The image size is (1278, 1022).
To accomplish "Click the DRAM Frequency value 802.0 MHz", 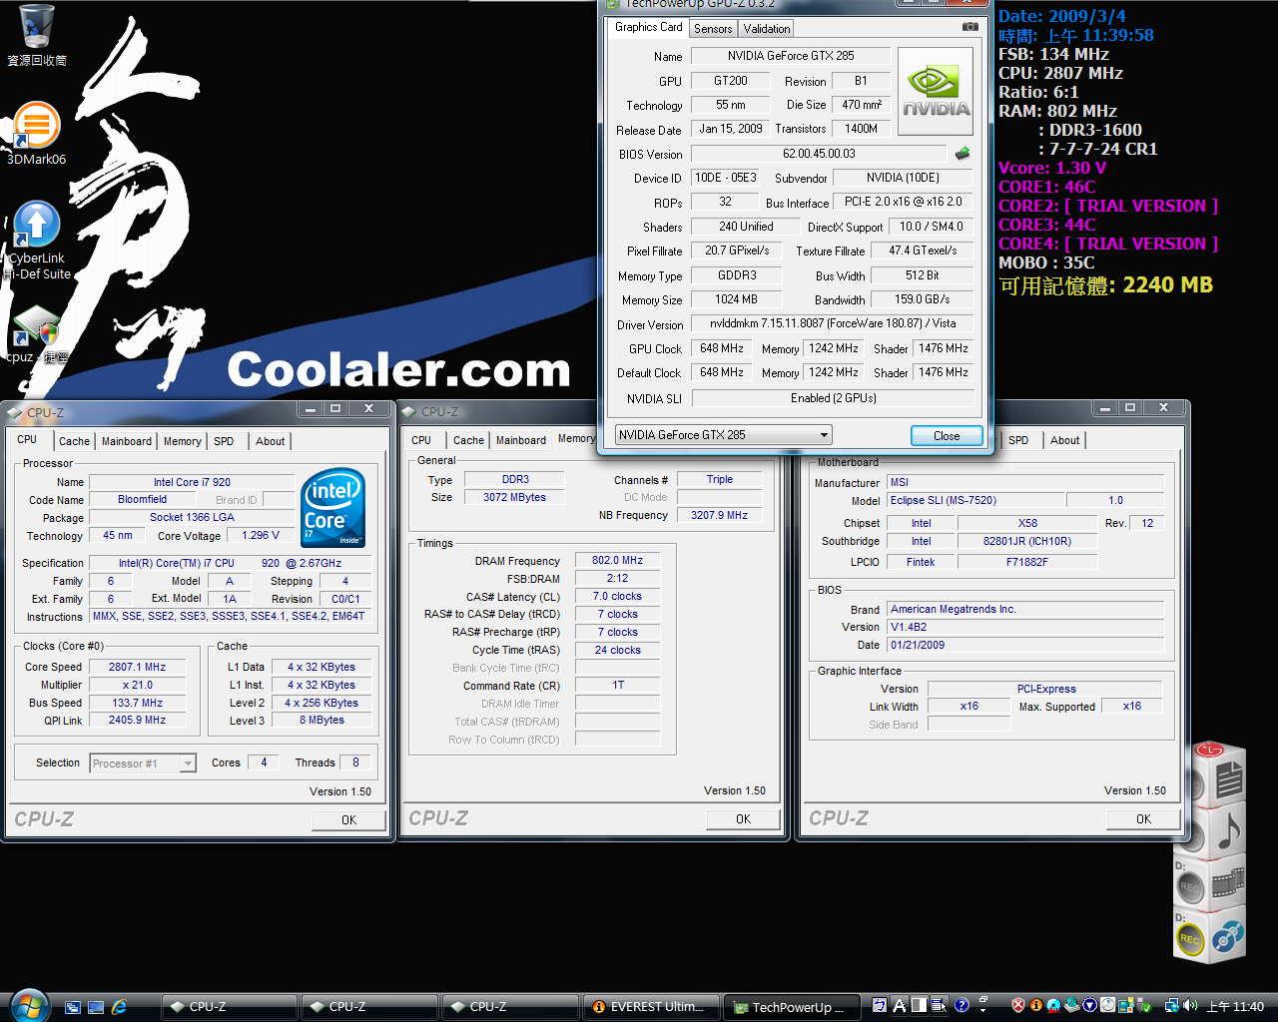I will click(x=617, y=561).
